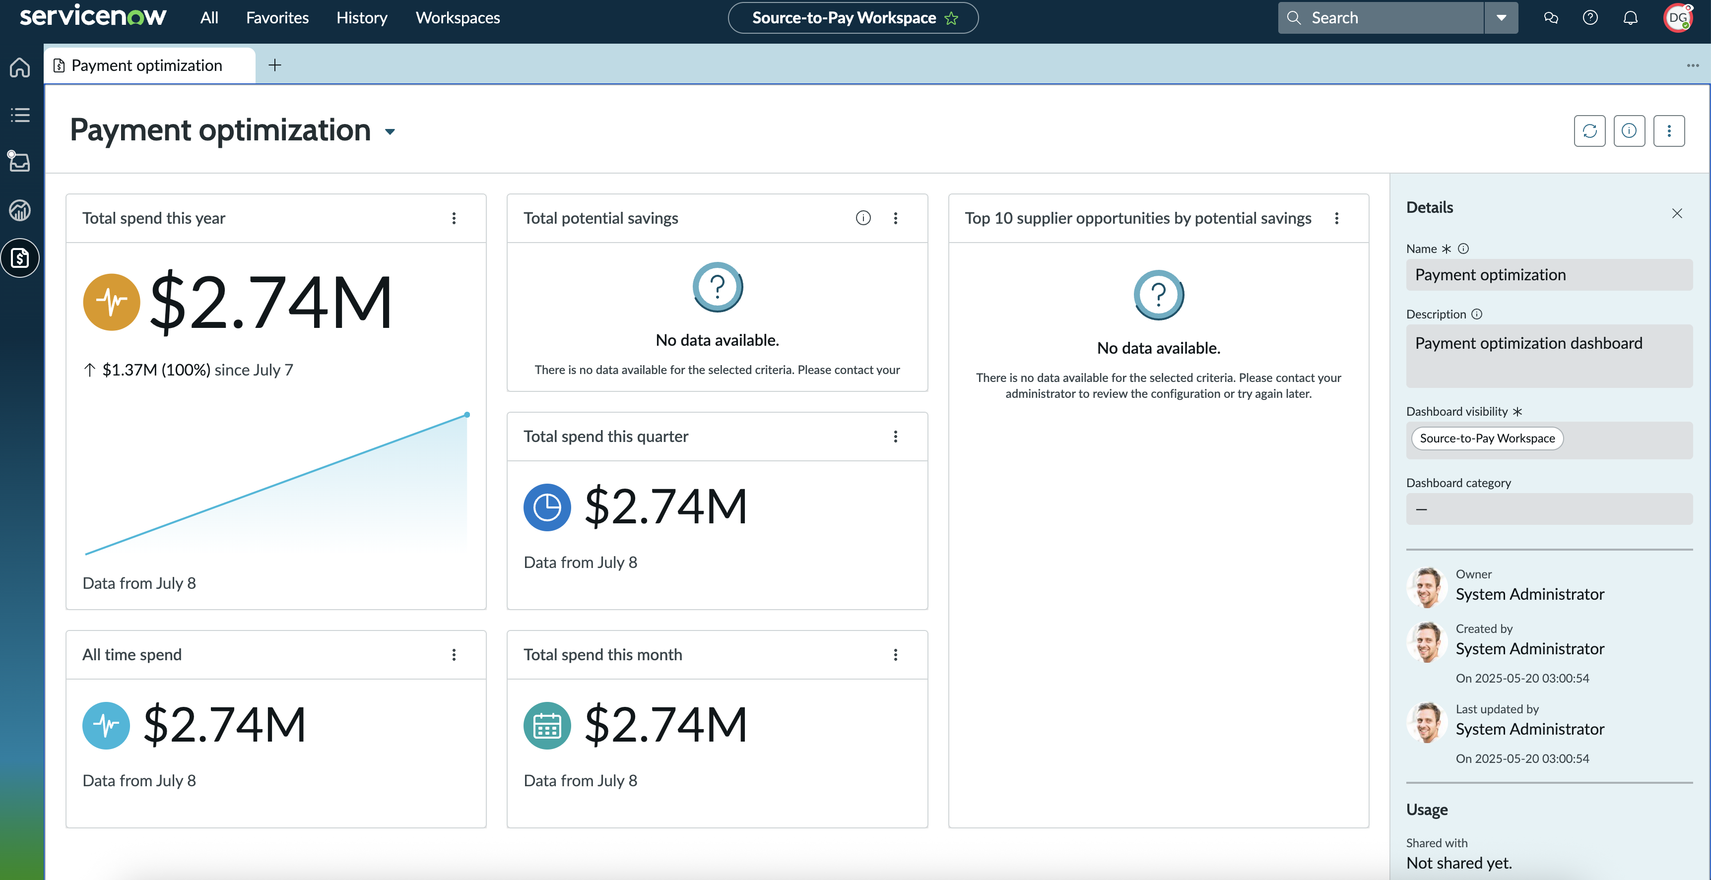Select the Payment optimization tab
This screenshot has height=880, width=1711.
(149, 65)
